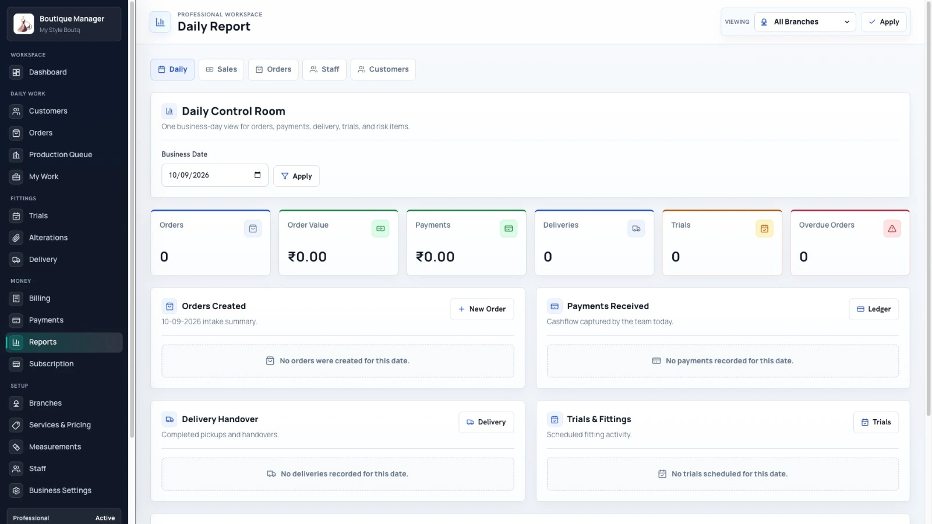The width and height of the screenshot is (932, 524).
Task: Click the Business Date input field
Action: pyautogui.click(x=214, y=175)
